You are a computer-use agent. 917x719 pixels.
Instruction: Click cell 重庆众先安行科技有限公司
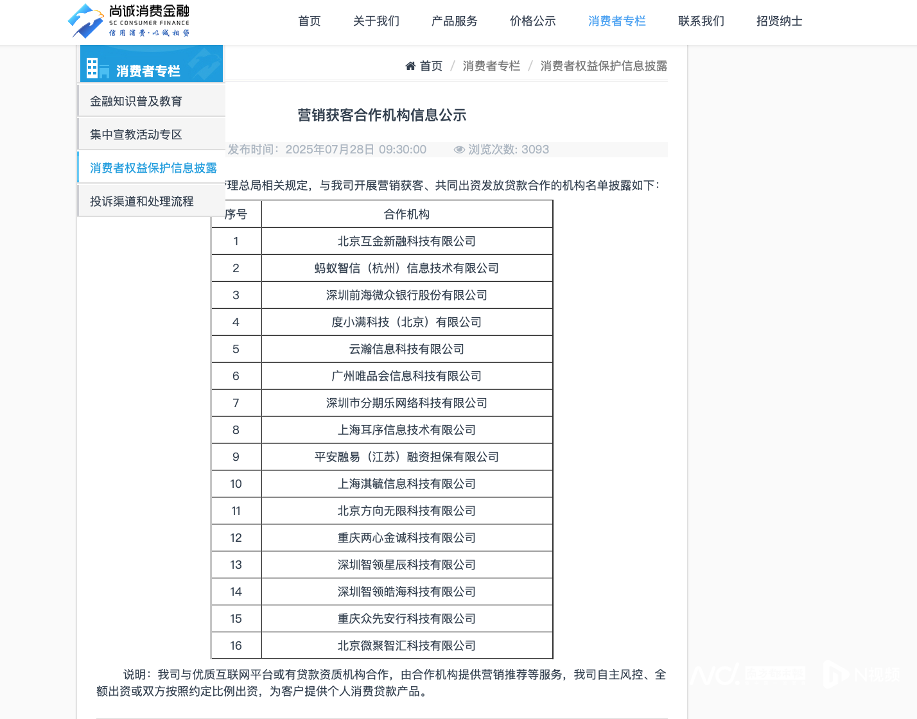(406, 618)
